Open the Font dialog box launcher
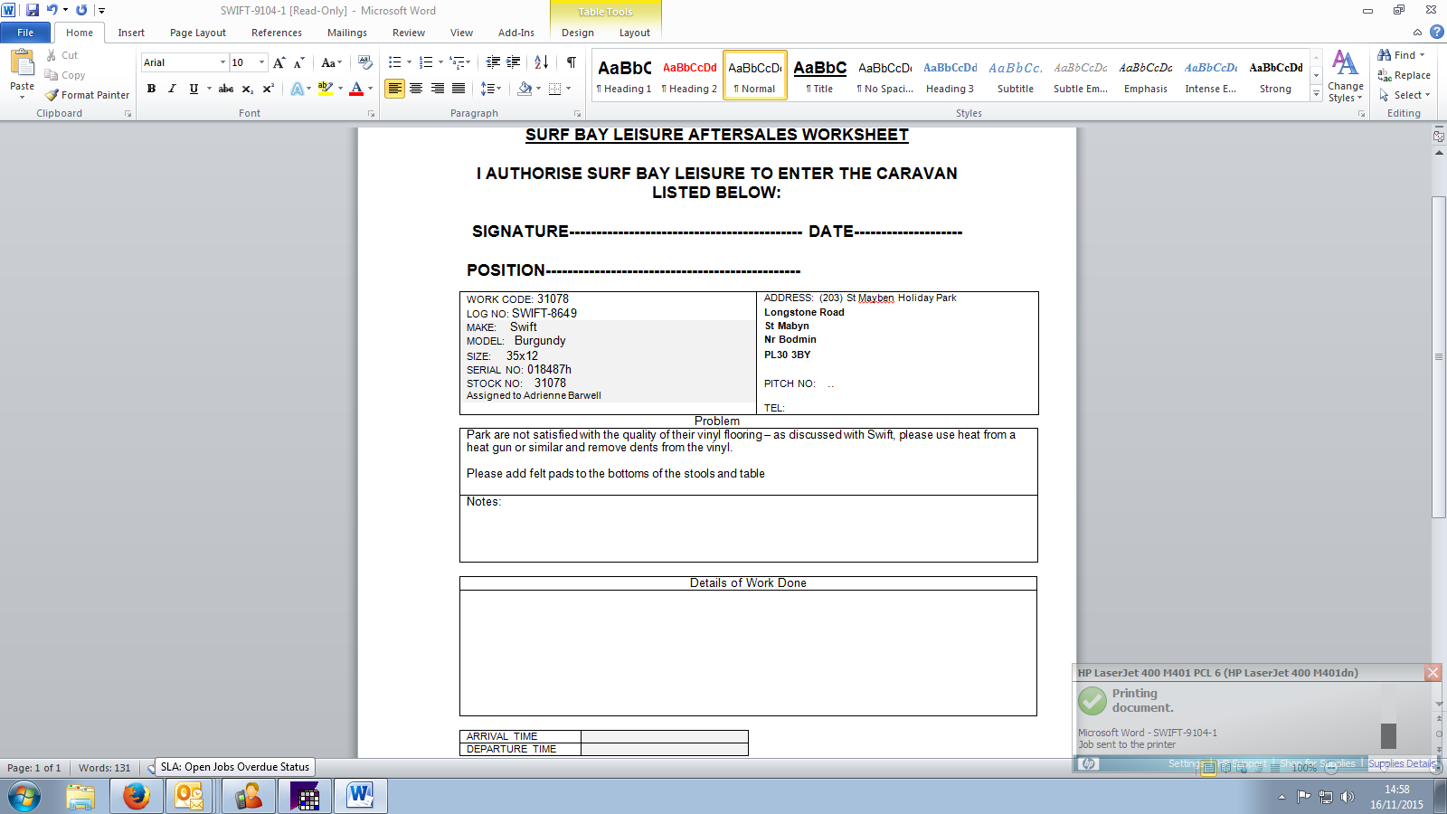This screenshot has width=1447, height=814. pos(371,114)
